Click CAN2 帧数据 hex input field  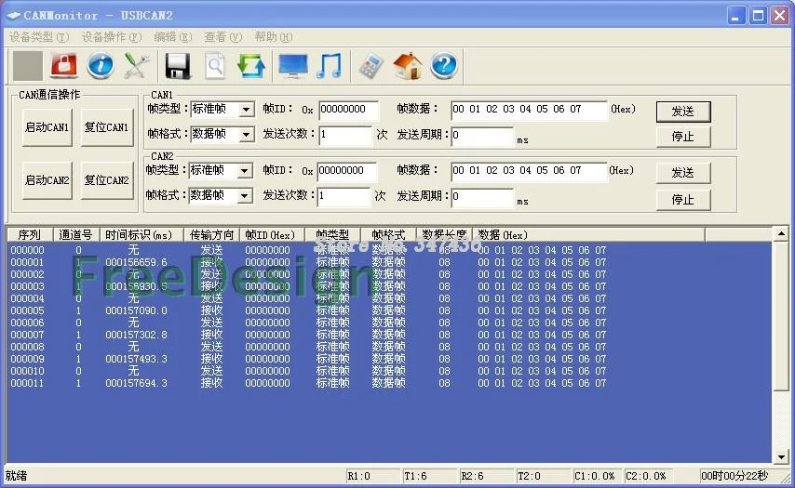529,172
